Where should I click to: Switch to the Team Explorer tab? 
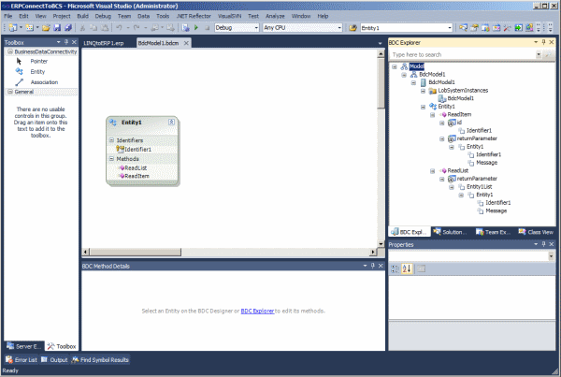tap(493, 232)
